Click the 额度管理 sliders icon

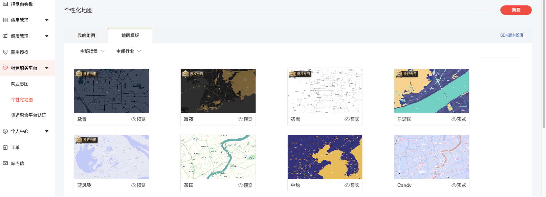click(x=5, y=36)
